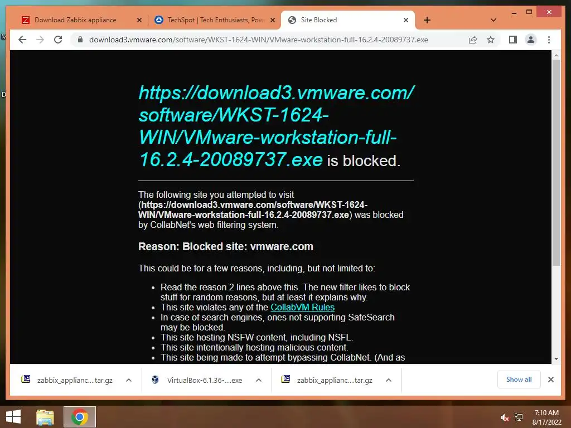This screenshot has height=428, width=571.
Task: Click the globe favicon on Site Blocked tab
Action: (x=292, y=20)
